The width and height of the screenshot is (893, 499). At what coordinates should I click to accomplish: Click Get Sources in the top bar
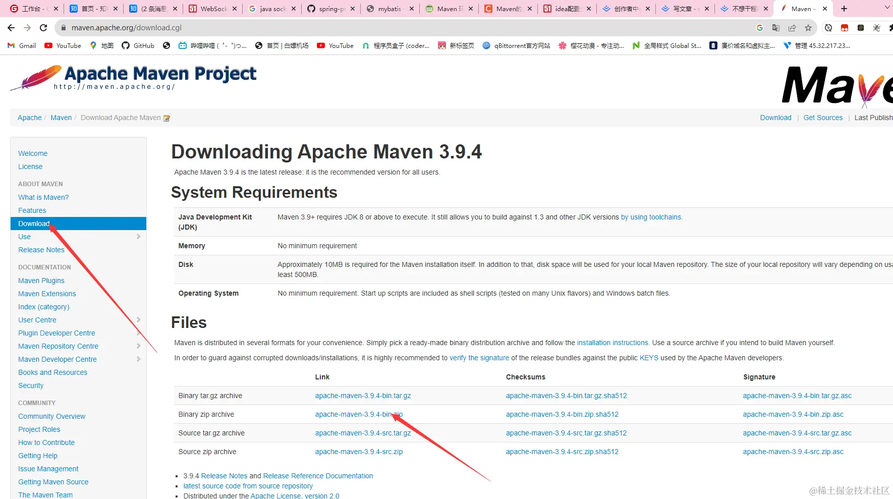point(823,118)
